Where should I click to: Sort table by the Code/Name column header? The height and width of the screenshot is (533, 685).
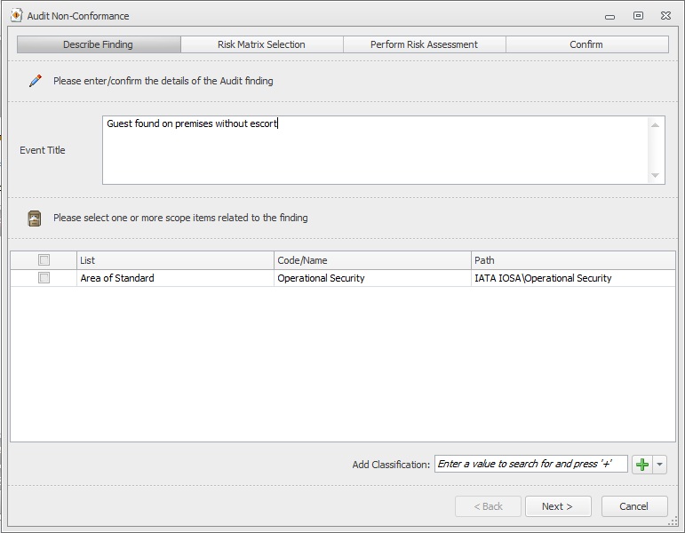[372, 260]
